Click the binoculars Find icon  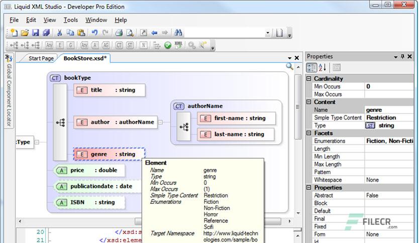(178, 33)
